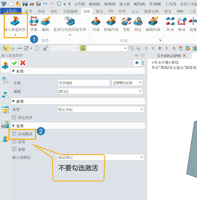197x200 pixels.
Task: Click the 机械约束 icon
Action: (111, 21)
